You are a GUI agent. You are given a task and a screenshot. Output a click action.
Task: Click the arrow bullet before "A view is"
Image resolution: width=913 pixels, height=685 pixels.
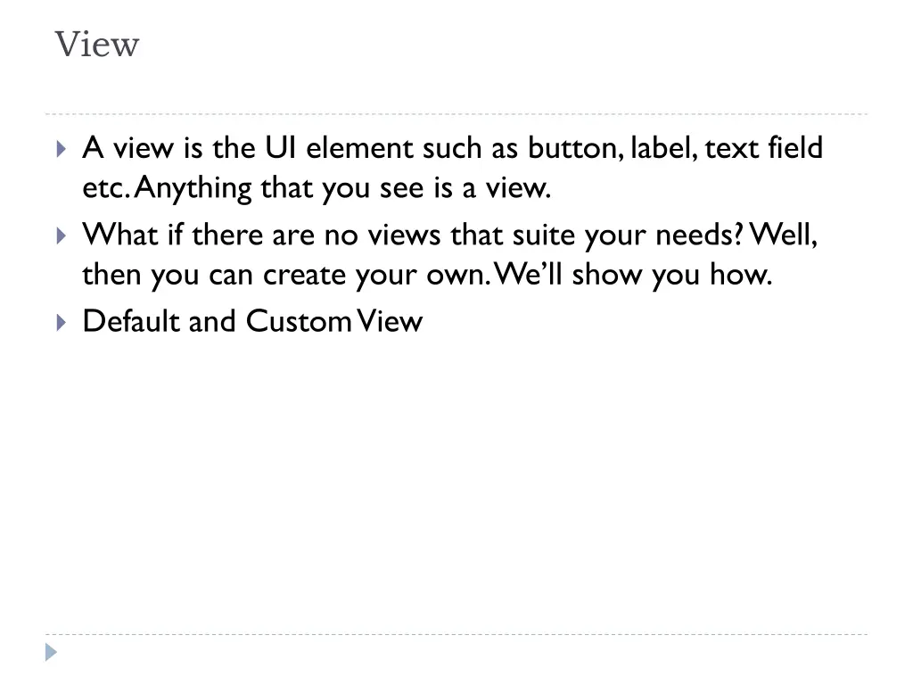click(x=62, y=149)
